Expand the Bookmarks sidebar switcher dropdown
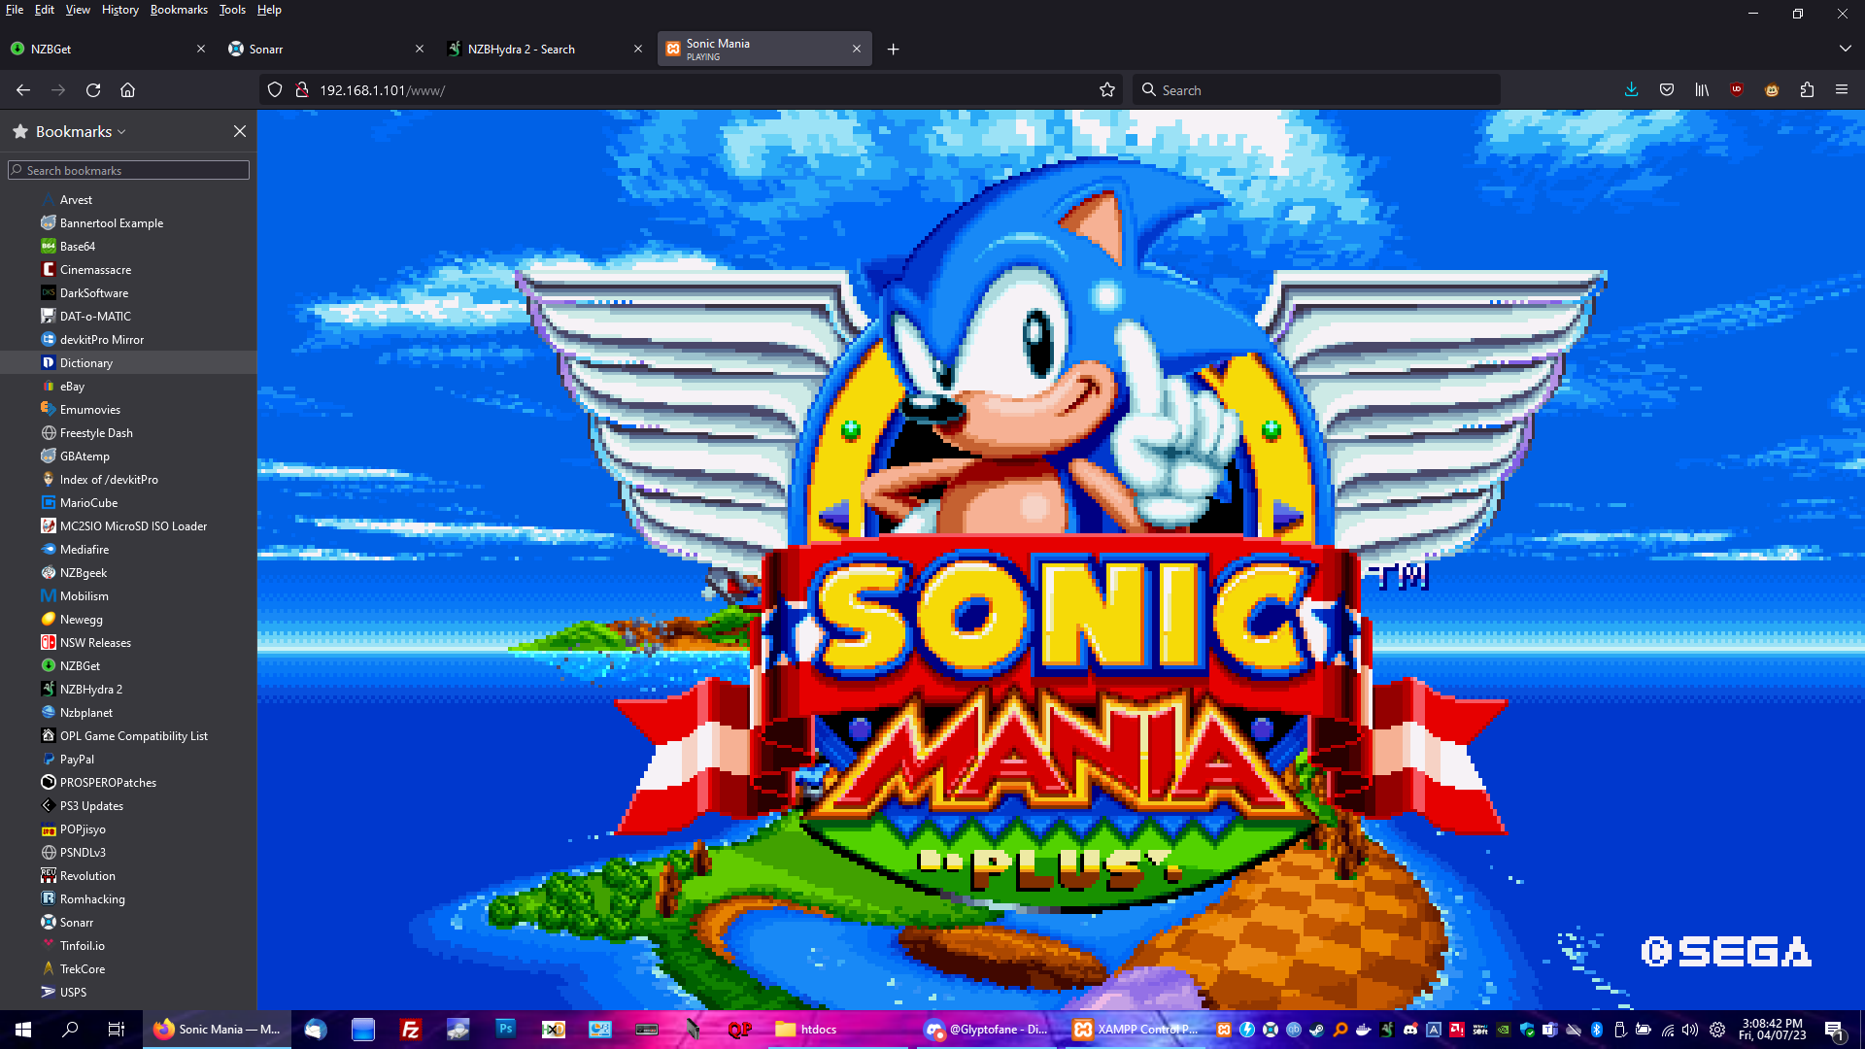Viewport: 1865px width, 1049px height. 121,132
